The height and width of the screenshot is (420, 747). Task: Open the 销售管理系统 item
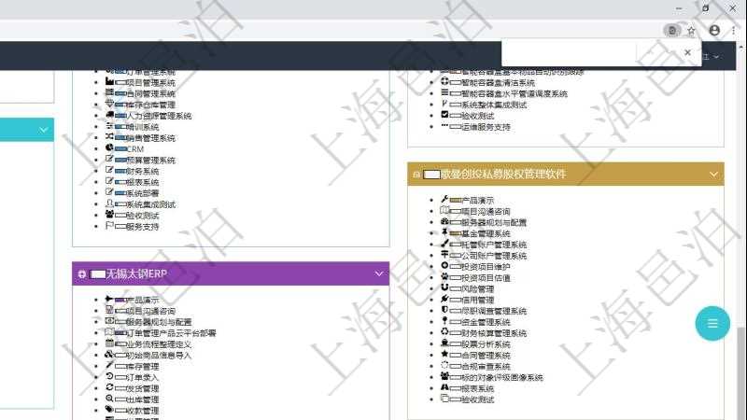tap(150, 138)
